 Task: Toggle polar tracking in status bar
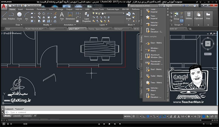click(148, 116)
